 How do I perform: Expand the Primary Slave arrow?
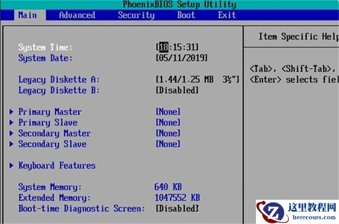point(11,122)
